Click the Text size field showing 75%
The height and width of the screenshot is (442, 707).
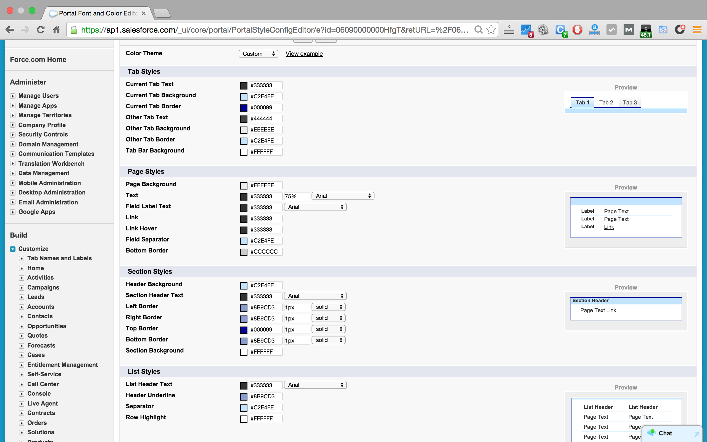click(x=297, y=196)
